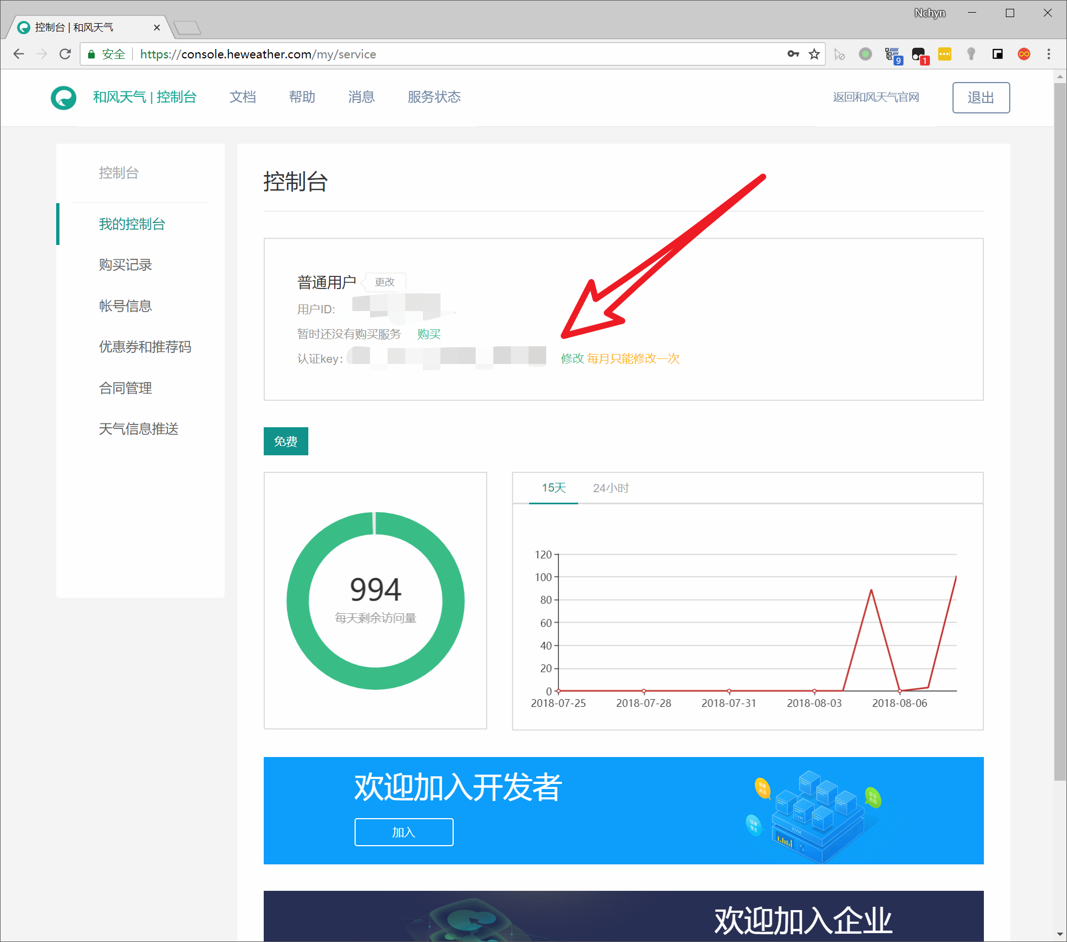Click the green circle extension icon

pos(865,54)
